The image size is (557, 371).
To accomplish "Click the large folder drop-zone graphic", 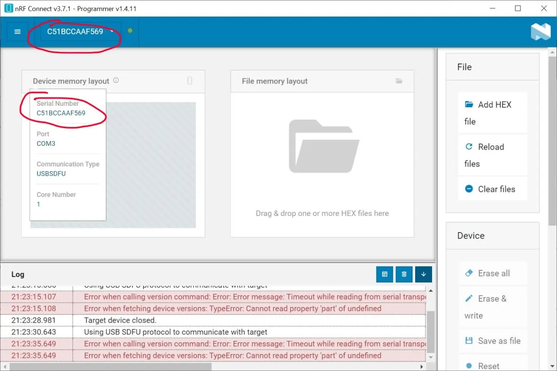I will pyautogui.click(x=324, y=146).
